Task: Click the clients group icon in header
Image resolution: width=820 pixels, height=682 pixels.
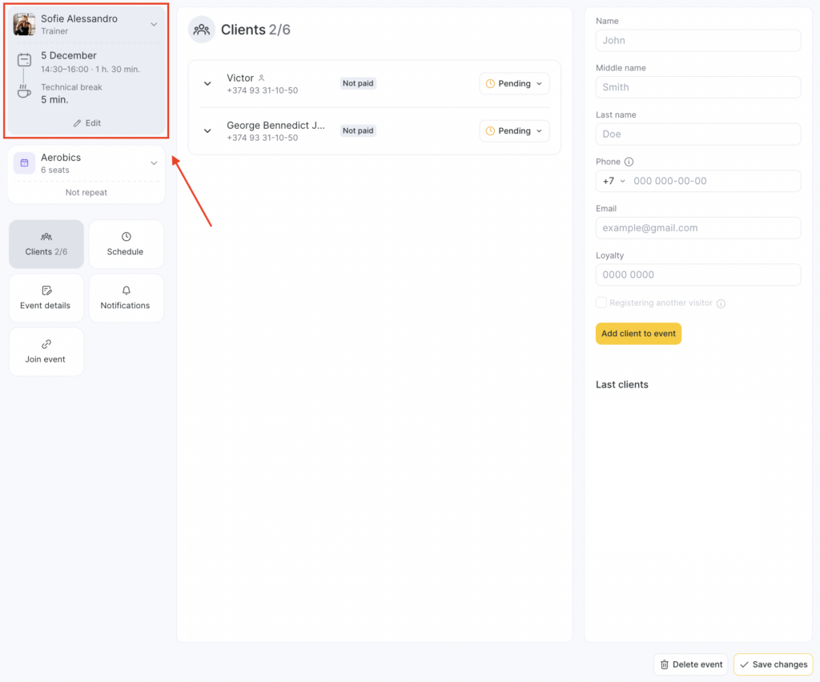Action: point(202,30)
